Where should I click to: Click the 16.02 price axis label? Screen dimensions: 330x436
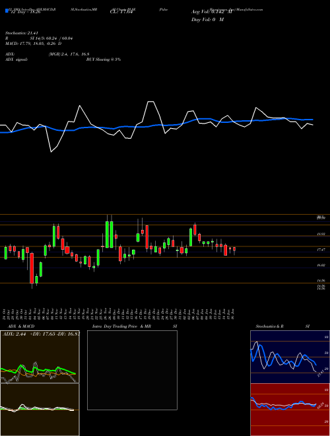click(321, 266)
